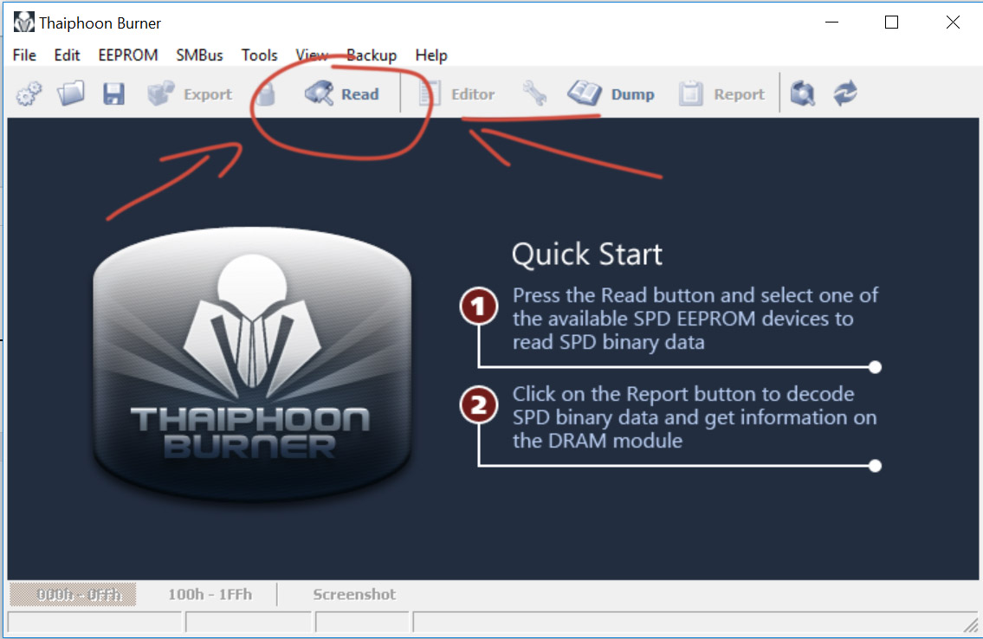The image size is (983, 639).
Task: Open the Help menu
Action: [x=431, y=55]
